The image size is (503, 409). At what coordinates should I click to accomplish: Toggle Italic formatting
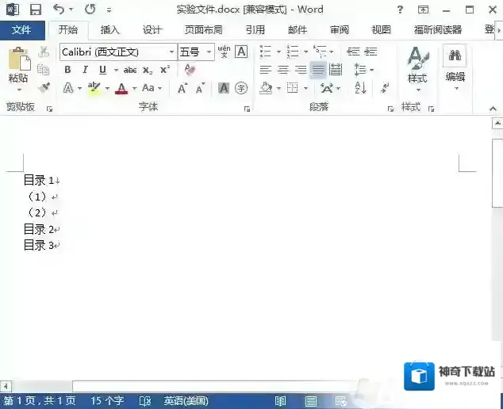click(x=85, y=70)
